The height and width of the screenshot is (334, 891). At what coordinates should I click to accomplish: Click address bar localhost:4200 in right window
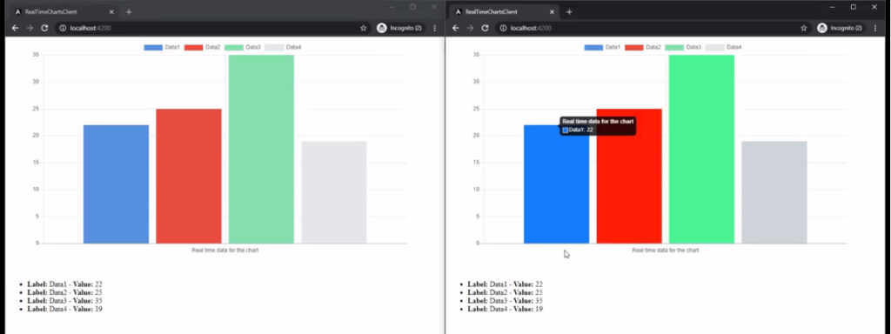653,28
